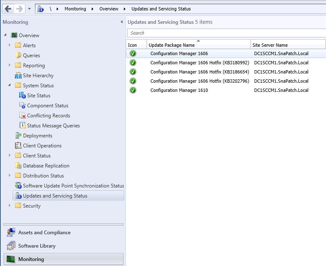Screen dimensions: 326x266
Task: Click the Forward navigation arrow button
Action: 20,9
